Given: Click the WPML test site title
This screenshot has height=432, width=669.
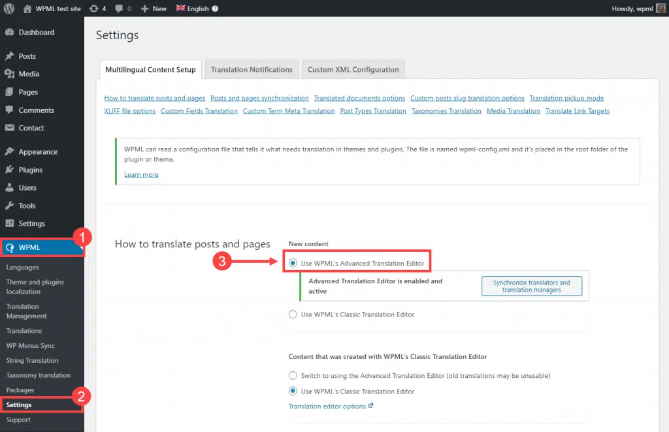Looking at the screenshot, I should [x=58, y=8].
